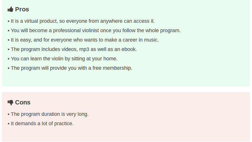Click the bullet before 'The program duration'
252x142 pixels.
click(9, 114)
